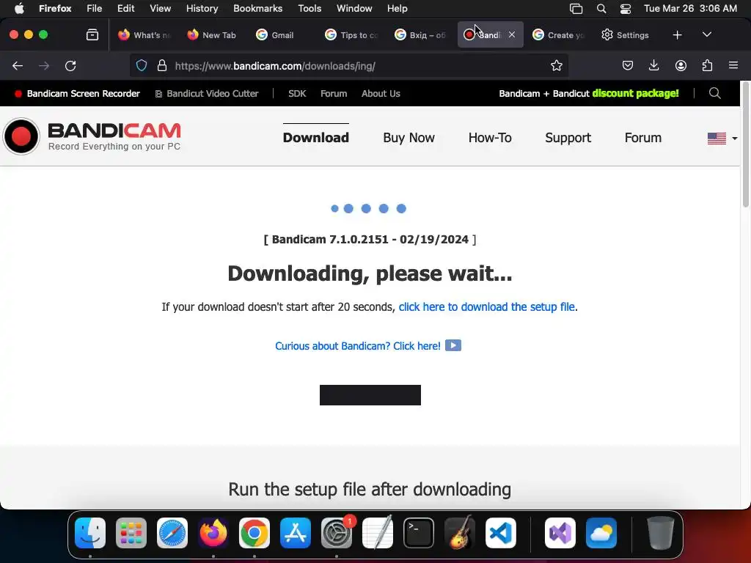
Task: Click the black button below the video link
Action: click(370, 395)
